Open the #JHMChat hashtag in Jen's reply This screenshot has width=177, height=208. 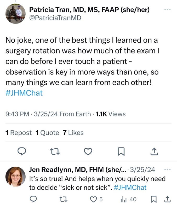130,187
